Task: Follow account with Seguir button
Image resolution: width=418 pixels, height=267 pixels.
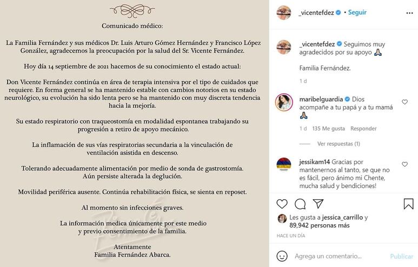Action: tap(357, 12)
